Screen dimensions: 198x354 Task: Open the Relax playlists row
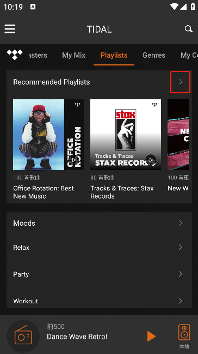[99, 248]
